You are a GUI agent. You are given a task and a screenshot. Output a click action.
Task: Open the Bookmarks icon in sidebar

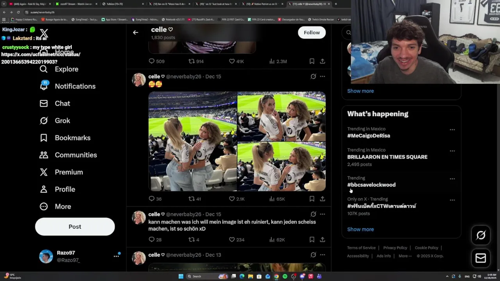point(44,138)
